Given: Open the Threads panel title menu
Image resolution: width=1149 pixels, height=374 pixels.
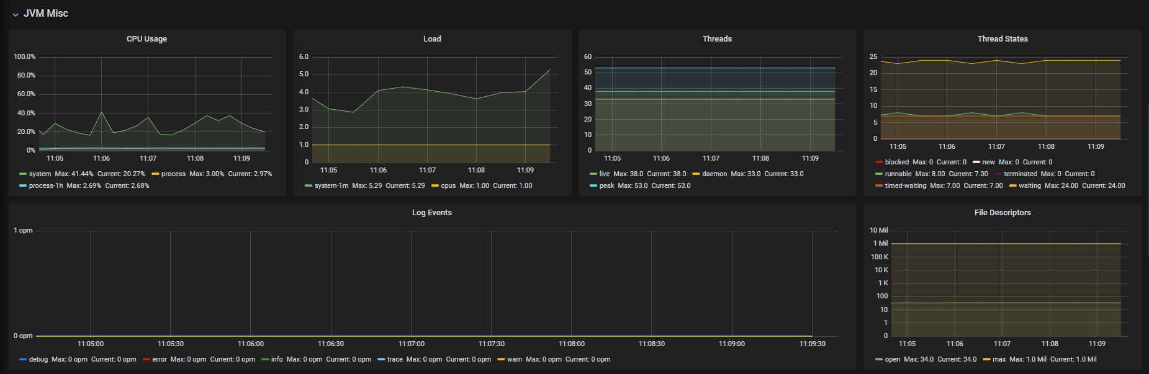Looking at the screenshot, I should [x=717, y=38].
